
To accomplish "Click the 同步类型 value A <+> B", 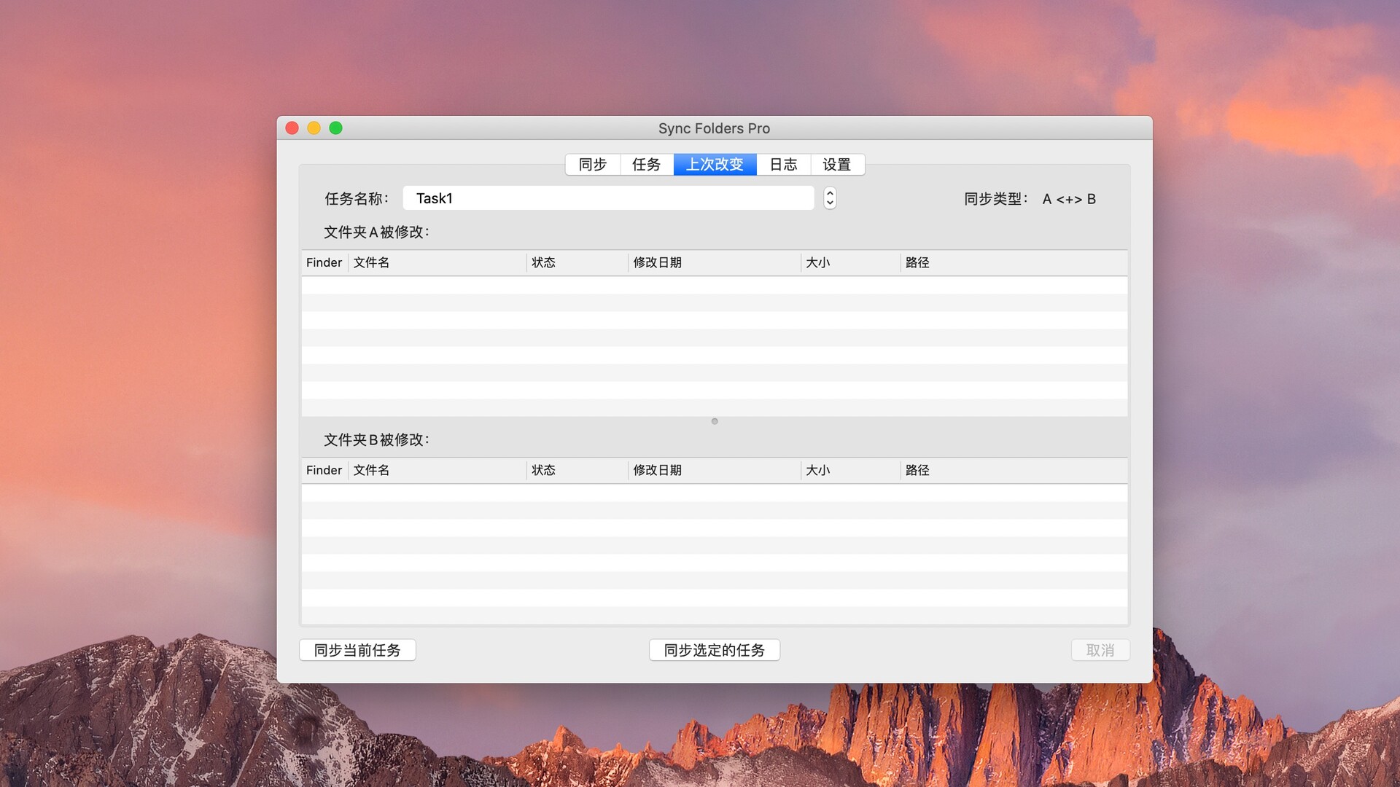I will pyautogui.click(x=1069, y=199).
